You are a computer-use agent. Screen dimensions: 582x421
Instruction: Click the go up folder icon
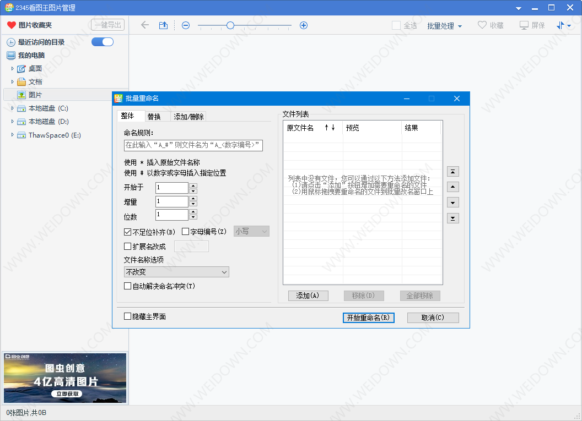[163, 25]
